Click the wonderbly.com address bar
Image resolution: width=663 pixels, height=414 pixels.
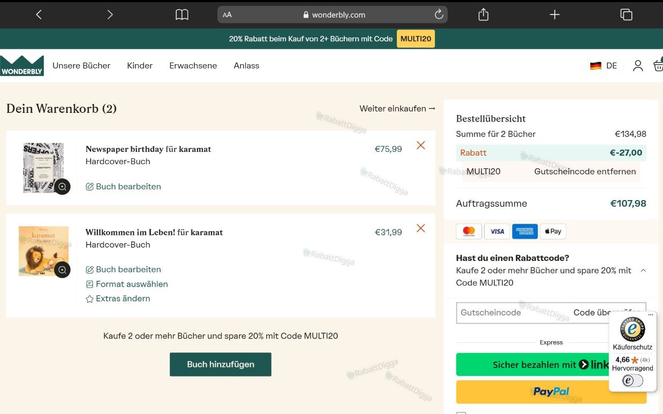(333, 15)
